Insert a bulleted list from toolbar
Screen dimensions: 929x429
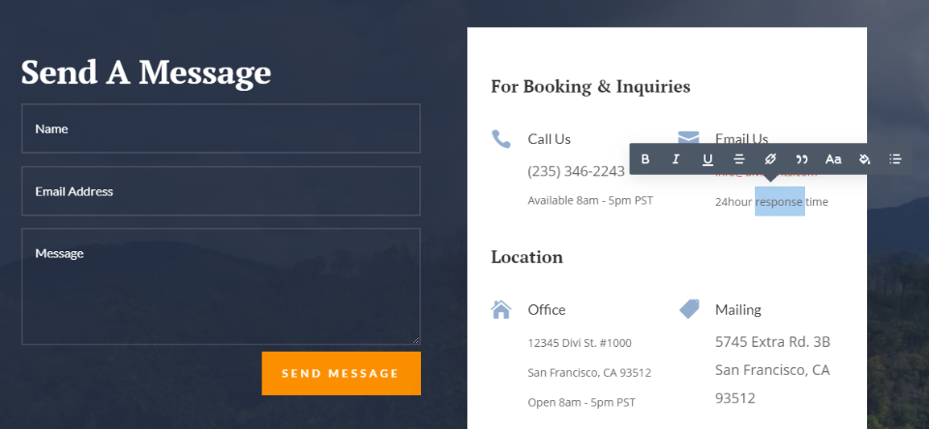pyautogui.click(x=895, y=159)
